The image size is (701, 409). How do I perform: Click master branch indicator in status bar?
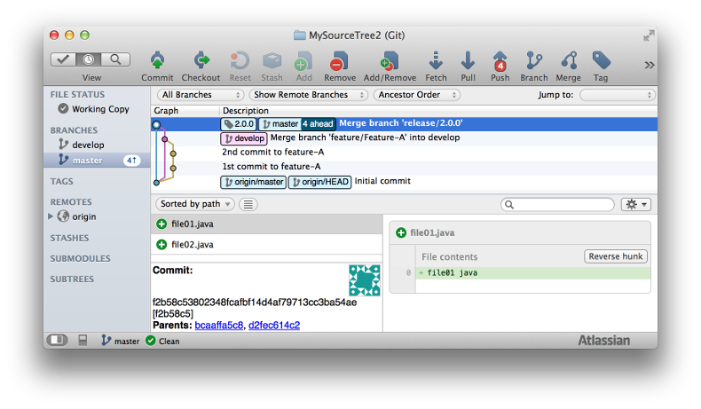point(121,341)
